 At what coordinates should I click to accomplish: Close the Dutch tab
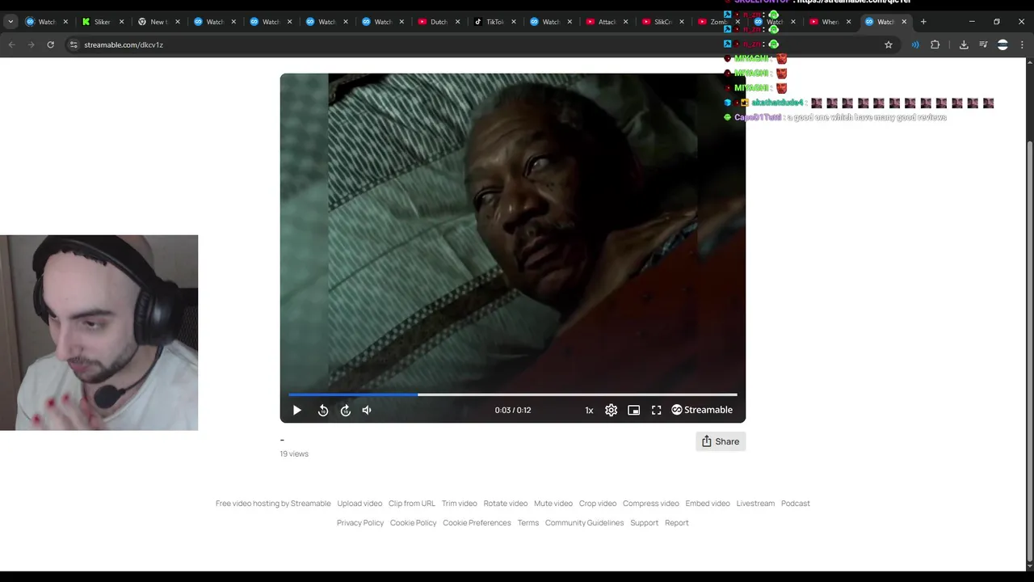458,22
